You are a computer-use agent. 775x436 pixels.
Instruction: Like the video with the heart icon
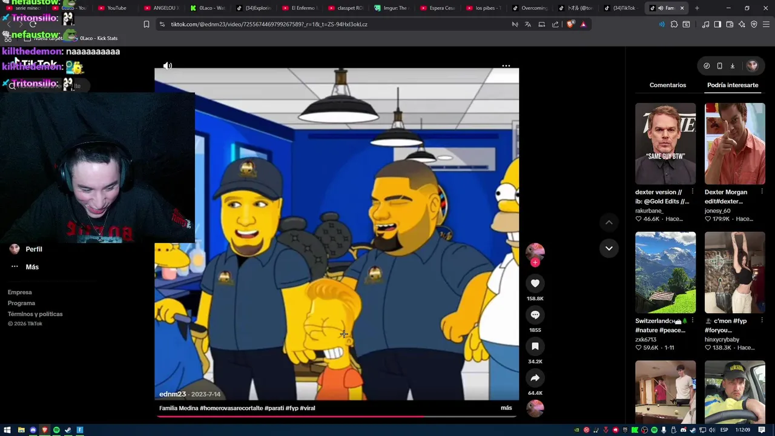[x=535, y=283]
